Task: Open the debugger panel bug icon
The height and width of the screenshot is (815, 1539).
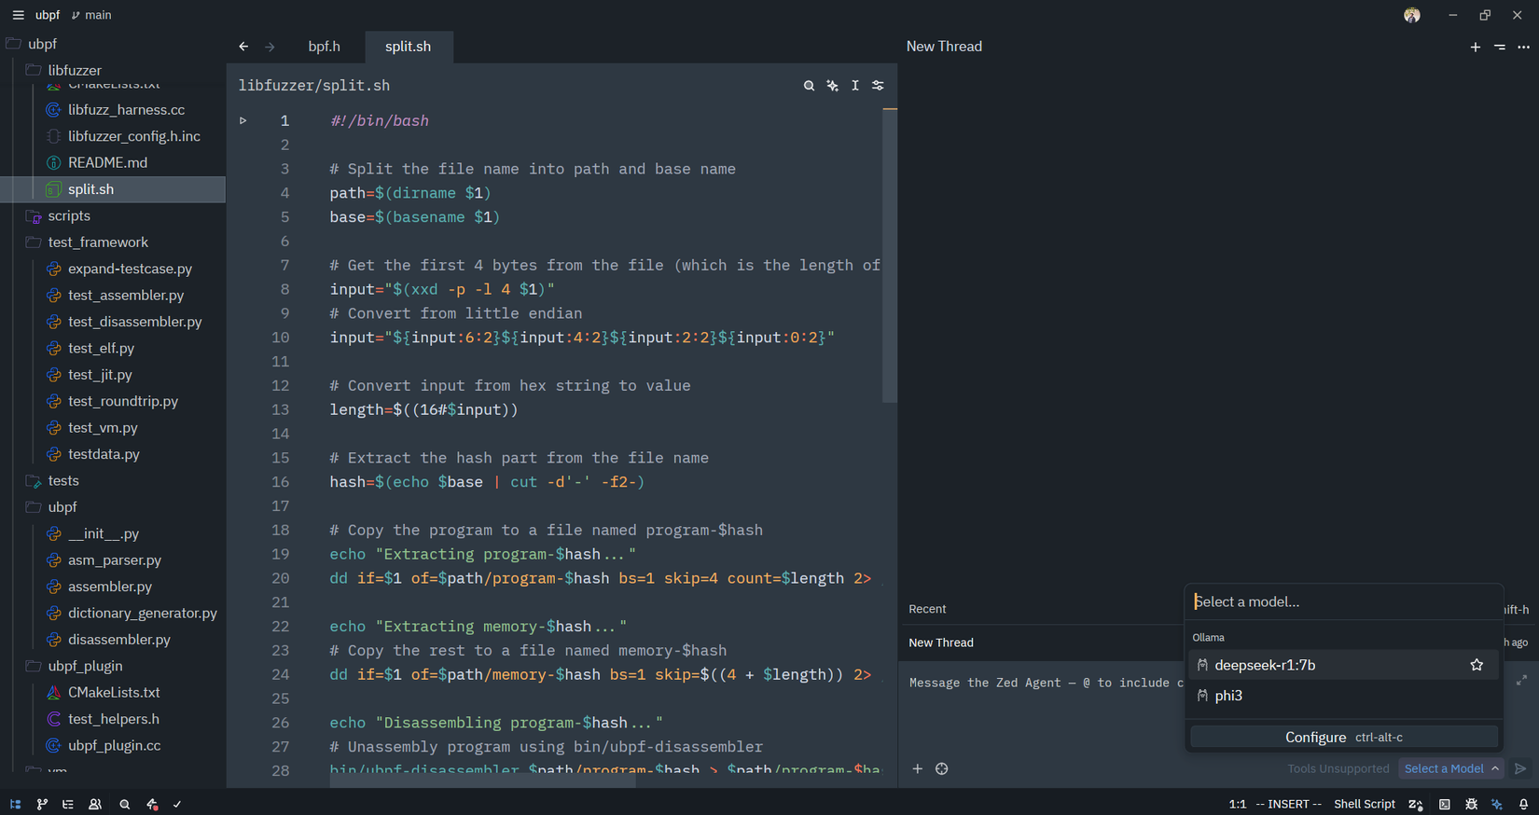Action: [x=1471, y=804]
